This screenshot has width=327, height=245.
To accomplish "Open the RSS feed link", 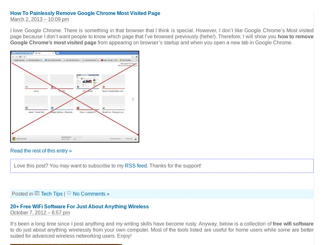I will point(136,166).
